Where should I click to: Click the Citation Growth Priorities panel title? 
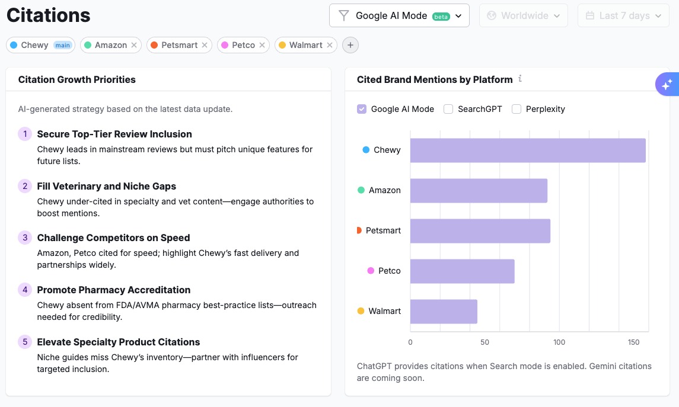click(x=76, y=79)
